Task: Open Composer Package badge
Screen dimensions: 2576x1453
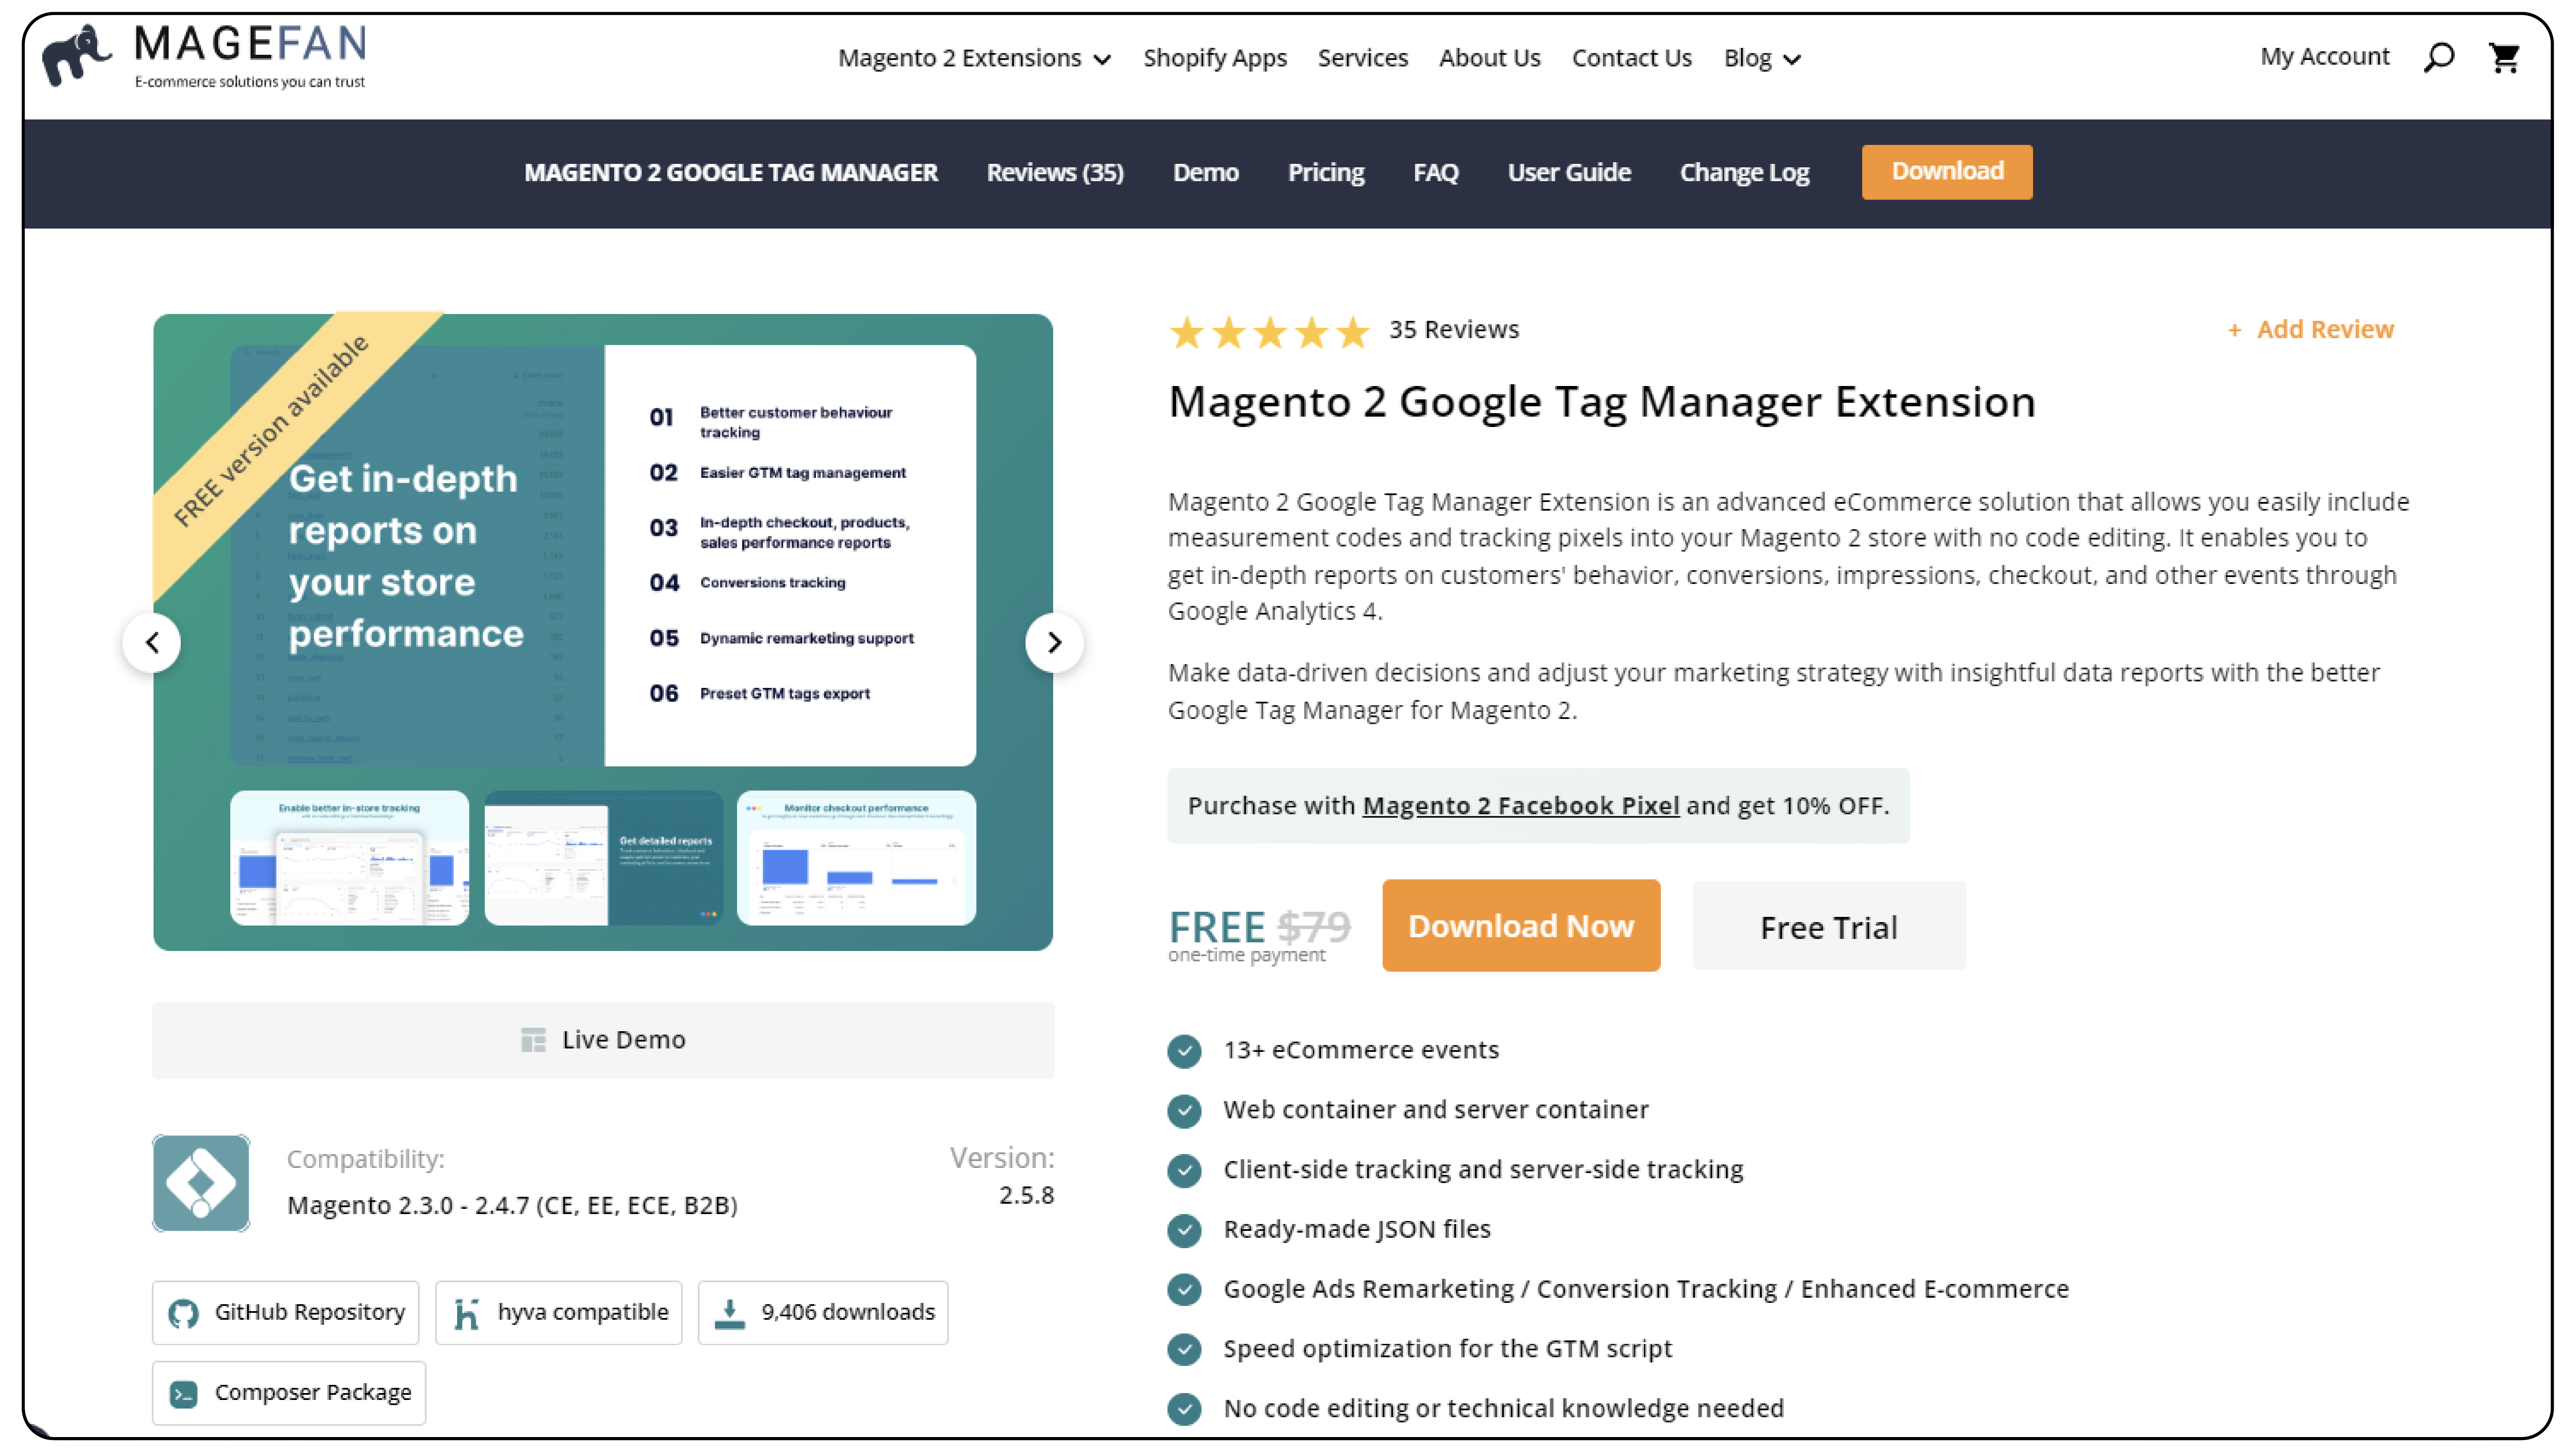Action: (x=288, y=1393)
